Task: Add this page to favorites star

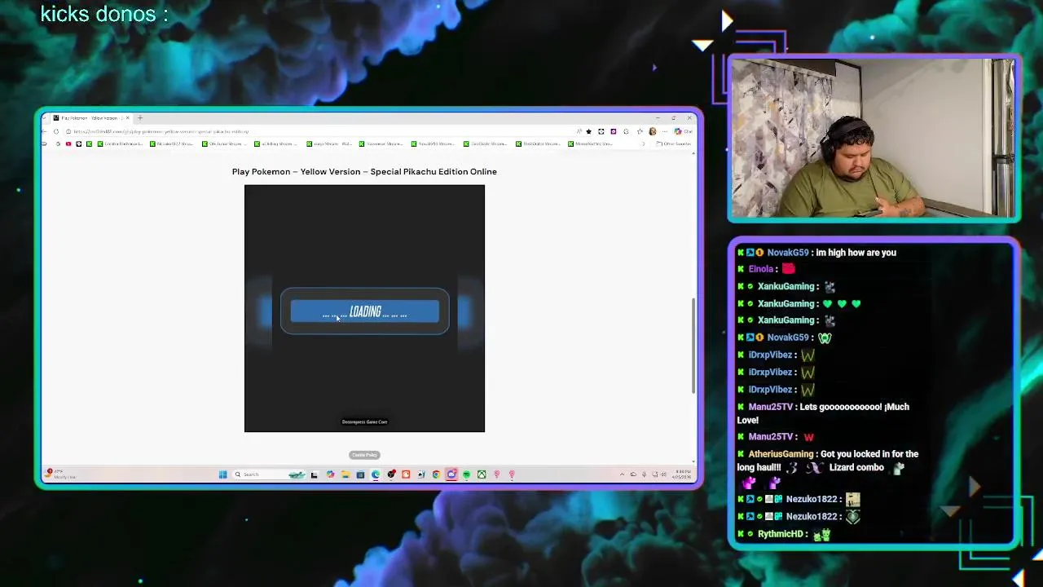Action: click(588, 131)
